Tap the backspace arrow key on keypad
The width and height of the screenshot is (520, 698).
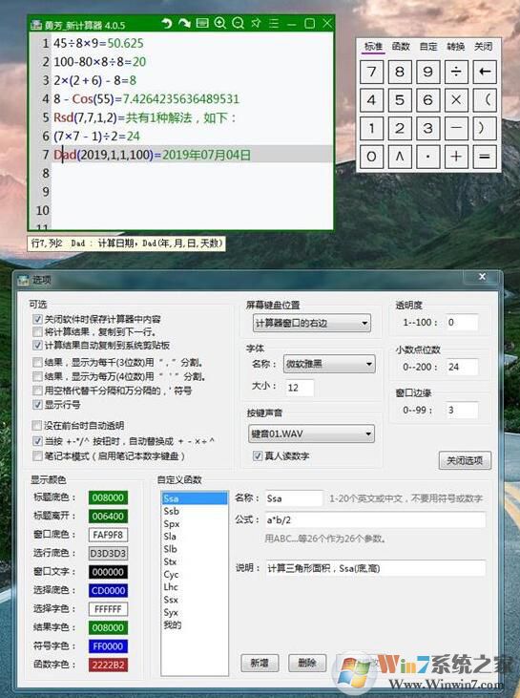(485, 72)
